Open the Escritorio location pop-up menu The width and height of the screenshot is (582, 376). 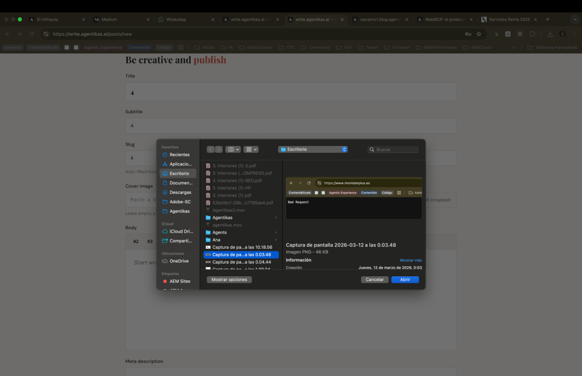[313, 149]
